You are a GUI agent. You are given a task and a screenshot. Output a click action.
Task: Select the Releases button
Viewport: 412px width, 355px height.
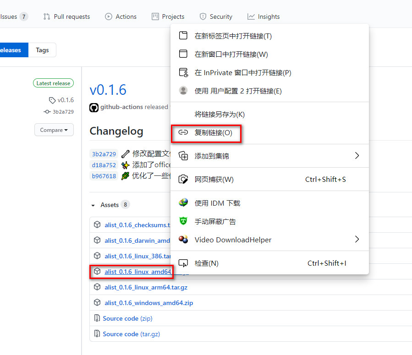coord(14,50)
